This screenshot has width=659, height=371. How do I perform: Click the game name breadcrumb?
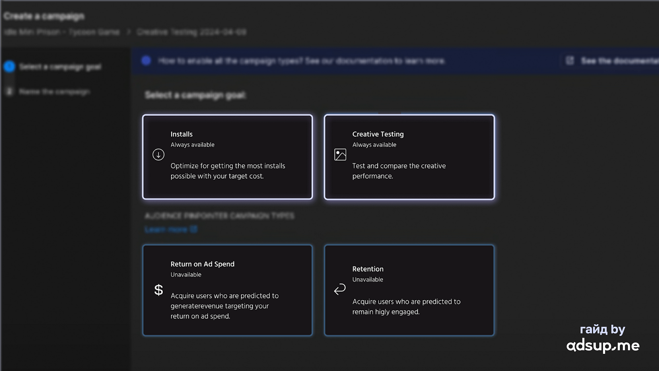tap(62, 32)
